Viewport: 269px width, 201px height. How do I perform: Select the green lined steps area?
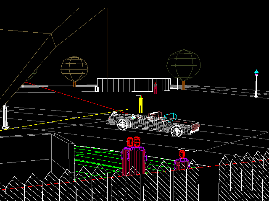point(97,157)
